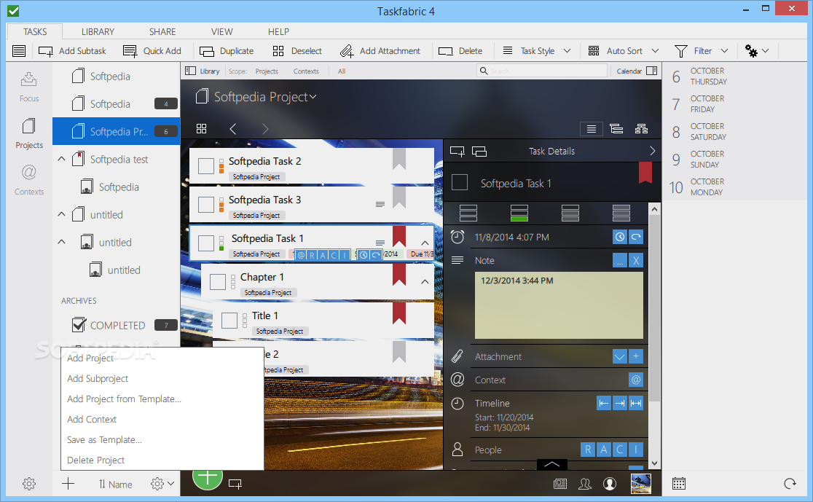Switch to indented outline view

[616, 129]
